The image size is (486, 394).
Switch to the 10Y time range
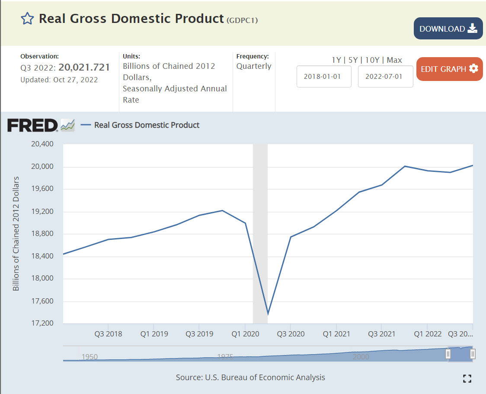372,60
